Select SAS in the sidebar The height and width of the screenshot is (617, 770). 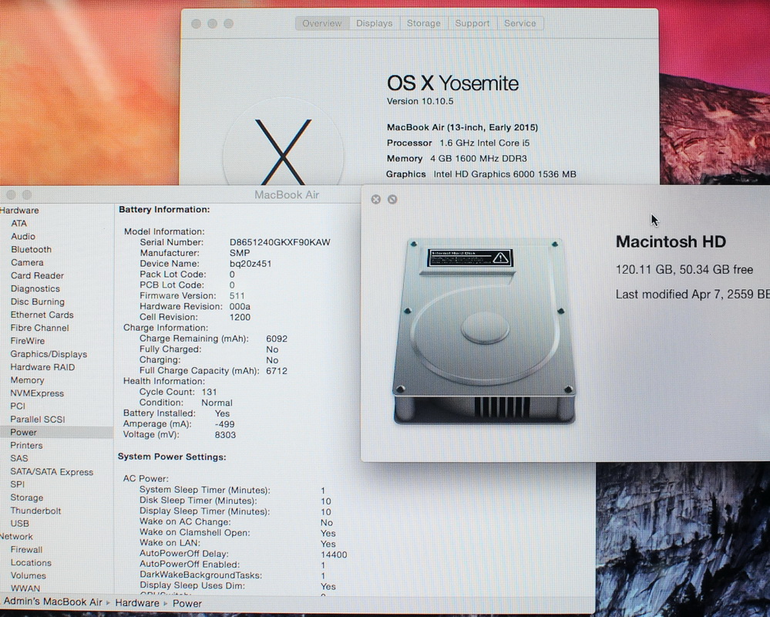(19, 458)
